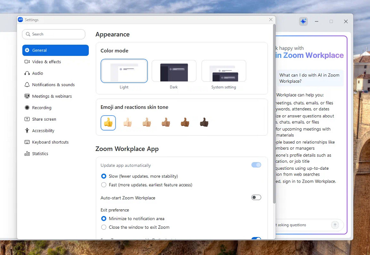This screenshot has width=370, height=255.
Task: Toggle Update app automatically switch
Action: coord(256,165)
